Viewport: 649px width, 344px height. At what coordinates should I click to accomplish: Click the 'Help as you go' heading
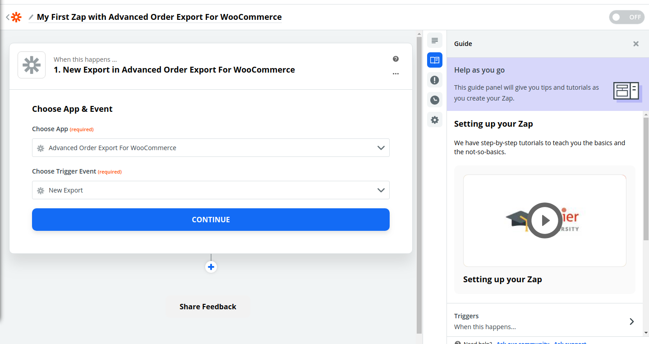point(479,70)
